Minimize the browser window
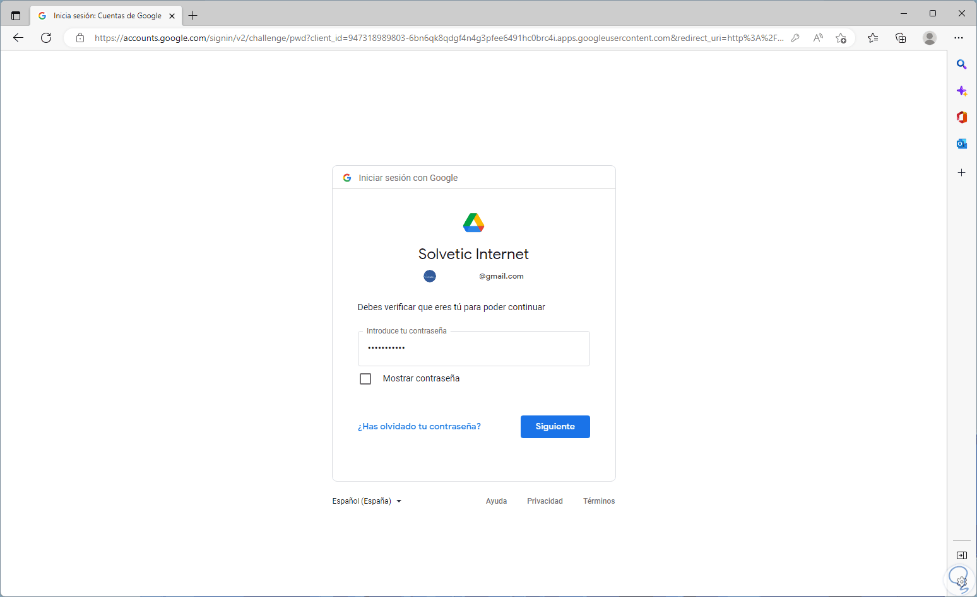This screenshot has height=597, width=977. (904, 13)
